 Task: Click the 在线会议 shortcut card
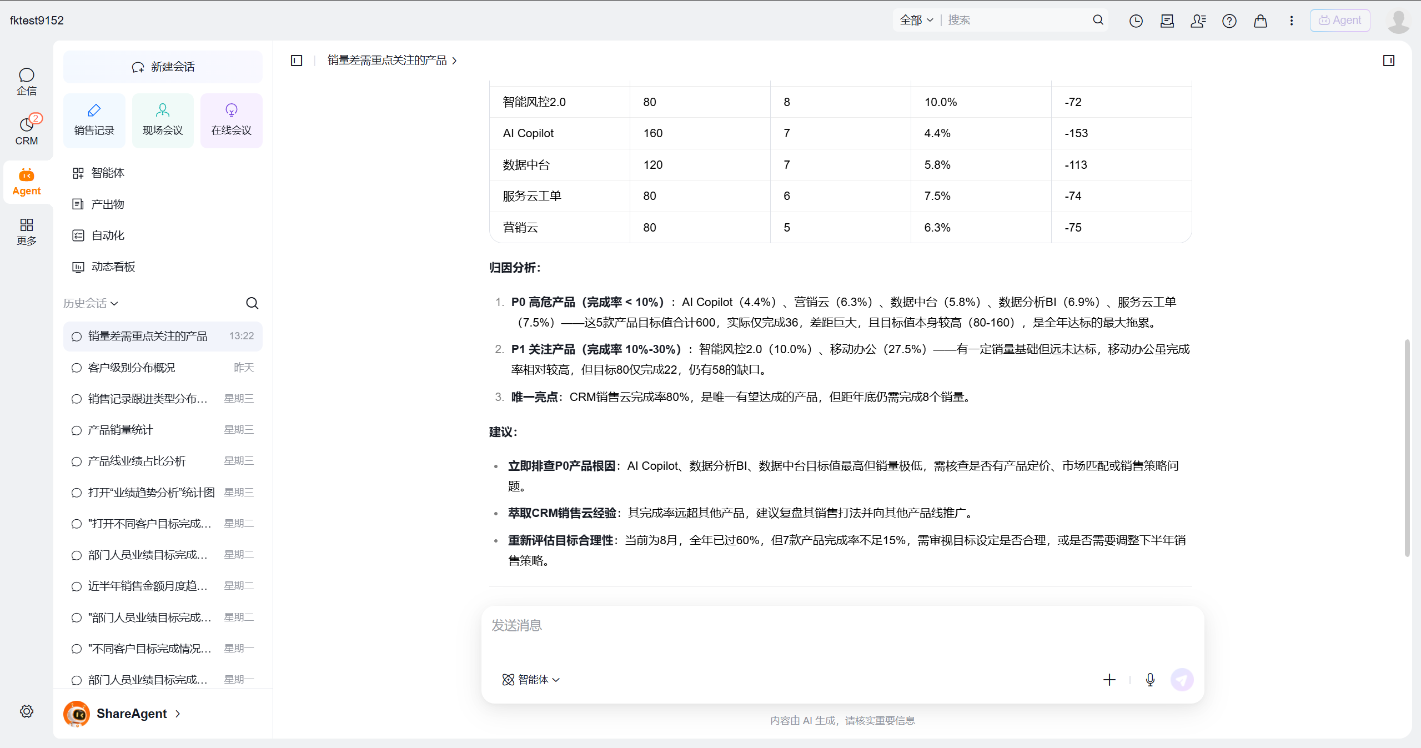coord(231,121)
